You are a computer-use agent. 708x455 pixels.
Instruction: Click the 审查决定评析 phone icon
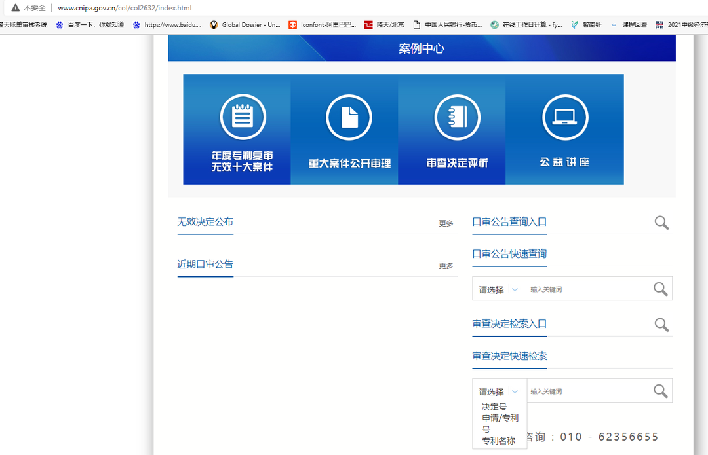(x=456, y=117)
